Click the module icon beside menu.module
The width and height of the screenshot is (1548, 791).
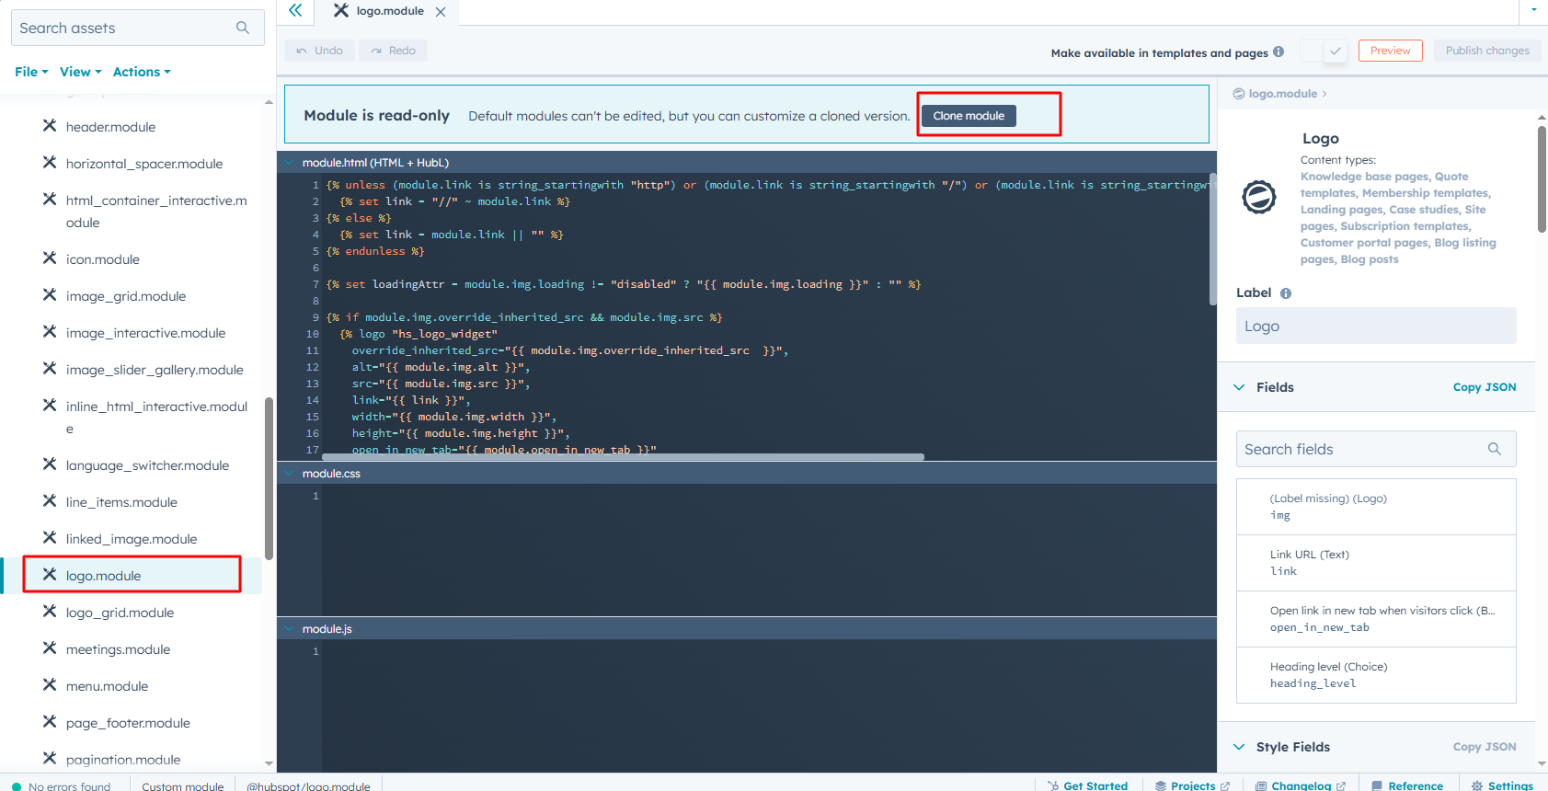tap(50, 685)
